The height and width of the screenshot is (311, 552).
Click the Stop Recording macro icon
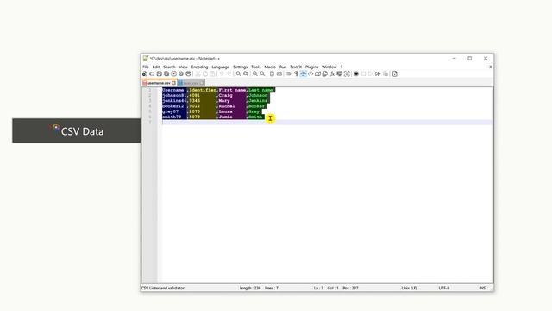(364, 73)
